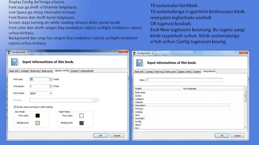Close the left Config book dialog

(x=123, y=52)
